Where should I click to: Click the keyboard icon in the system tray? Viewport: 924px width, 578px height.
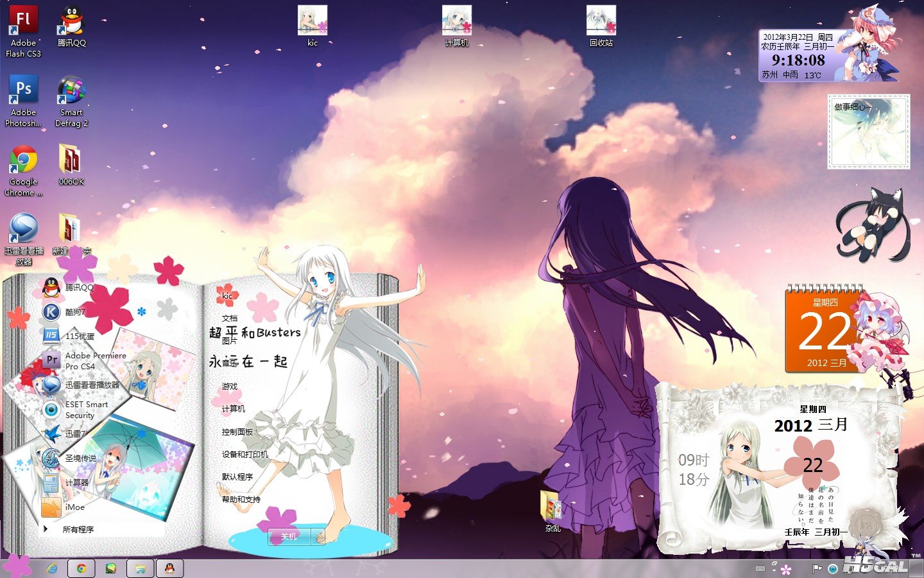pos(760,568)
